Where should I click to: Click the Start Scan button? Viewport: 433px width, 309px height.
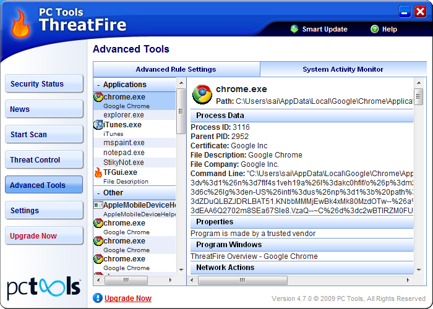click(x=44, y=134)
